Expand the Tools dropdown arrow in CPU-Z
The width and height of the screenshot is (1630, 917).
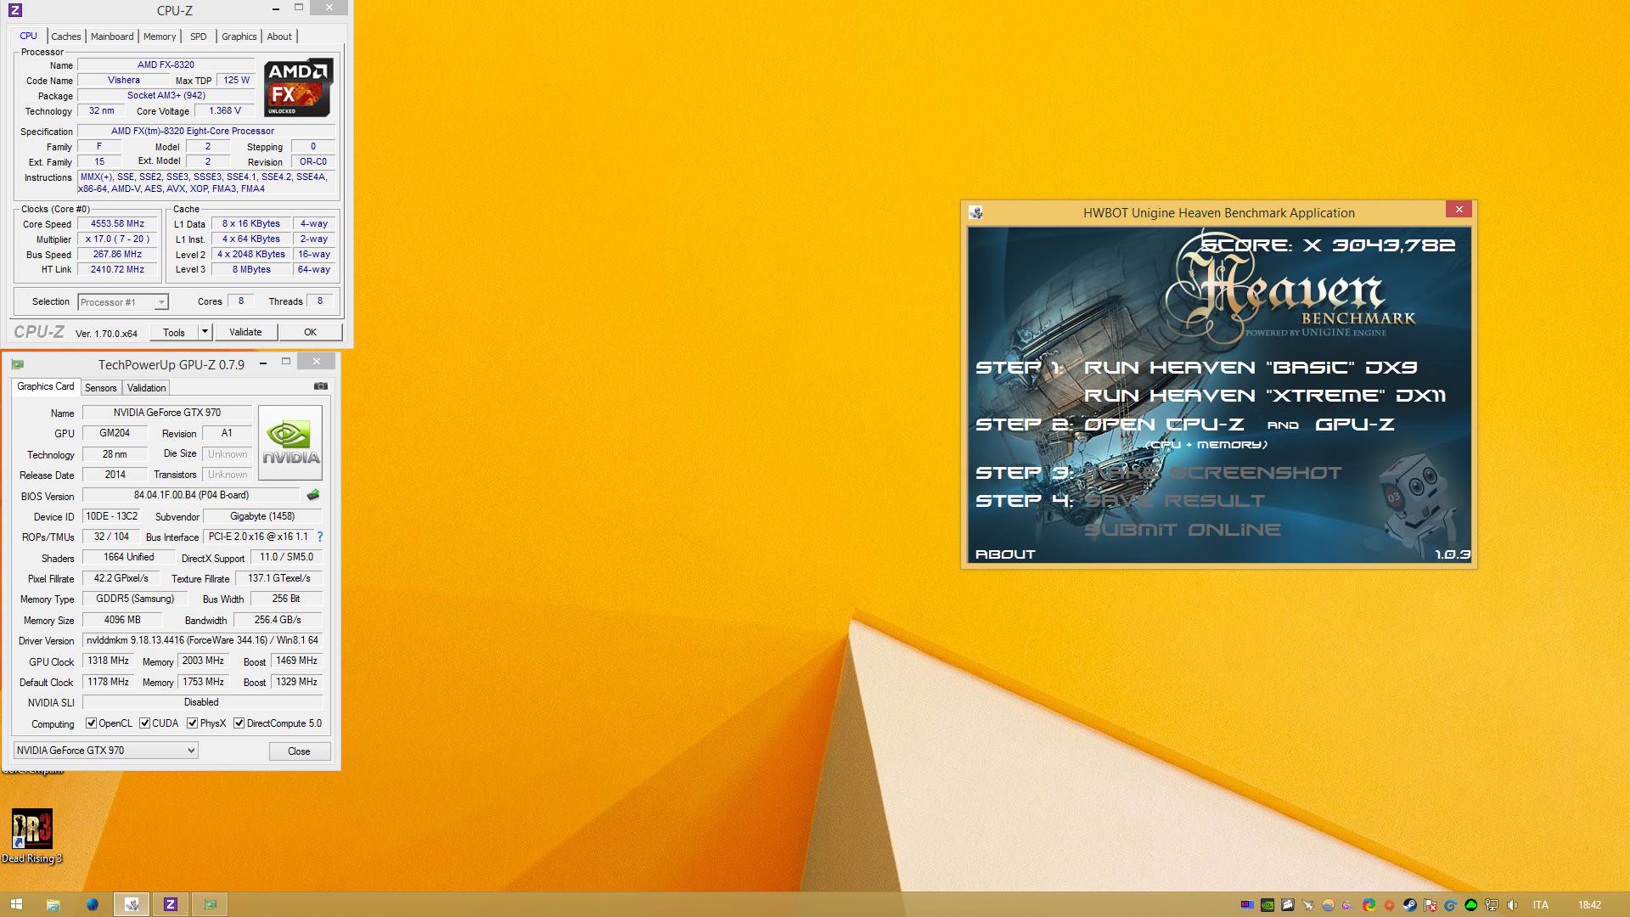pos(205,332)
